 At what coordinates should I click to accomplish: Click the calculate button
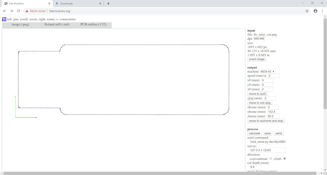(255, 133)
